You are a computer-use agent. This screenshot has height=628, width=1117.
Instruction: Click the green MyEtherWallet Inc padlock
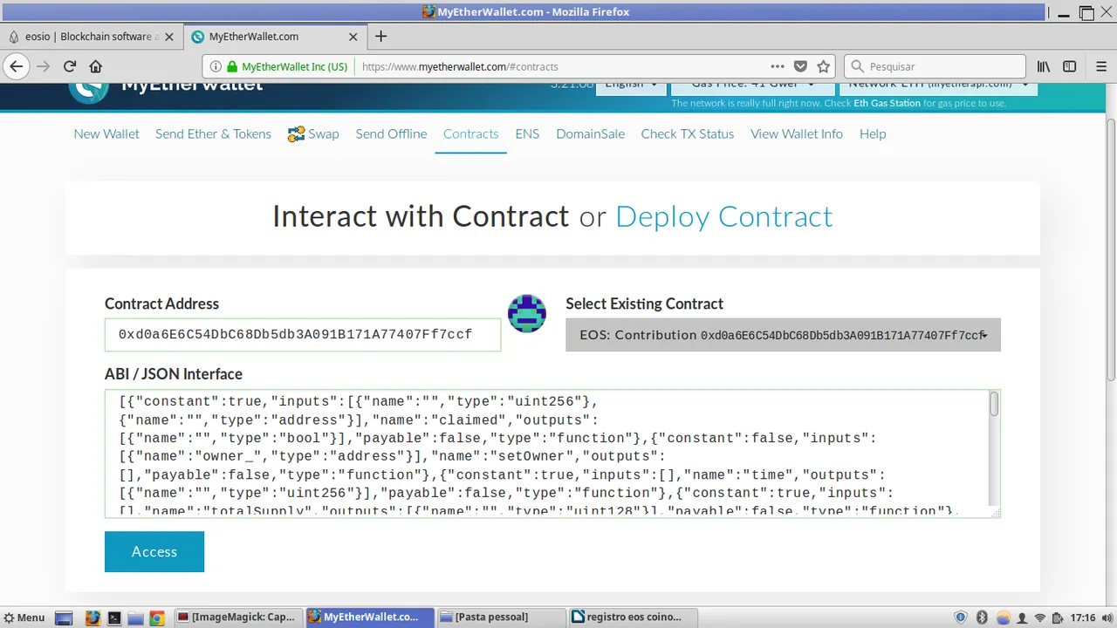pyautogui.click(x=232, y=66)
